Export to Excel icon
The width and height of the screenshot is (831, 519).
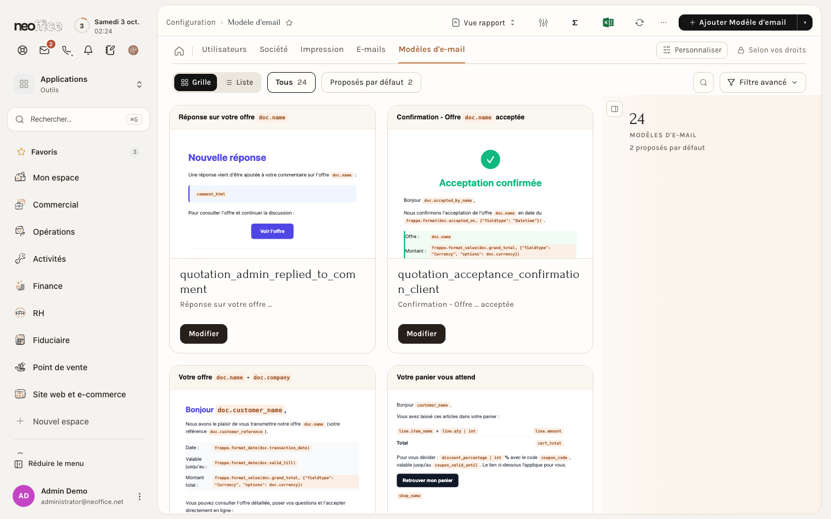click(x=608, y=22)
